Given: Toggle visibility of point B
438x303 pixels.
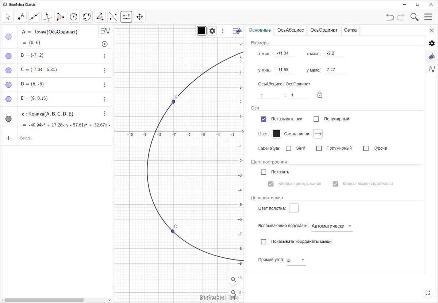Looking at the screenshot, I should [x=9, y=56].
